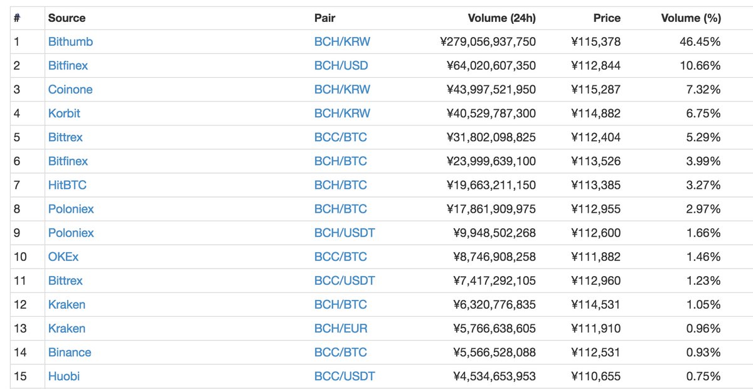The height and width of the screenshot is (389, 753).
Task: Open the Poloniex BCH/USDT pair link
Action: point(344,233)
